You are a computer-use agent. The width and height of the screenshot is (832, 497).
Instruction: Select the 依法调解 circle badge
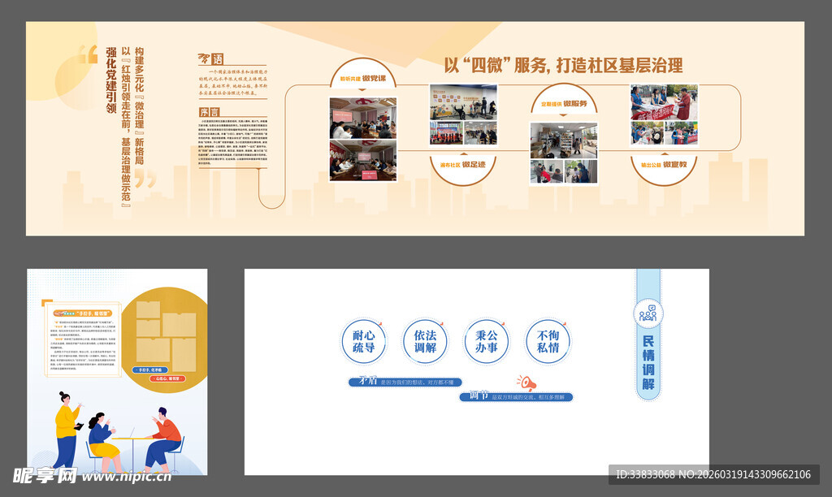[x=425, y=341]
